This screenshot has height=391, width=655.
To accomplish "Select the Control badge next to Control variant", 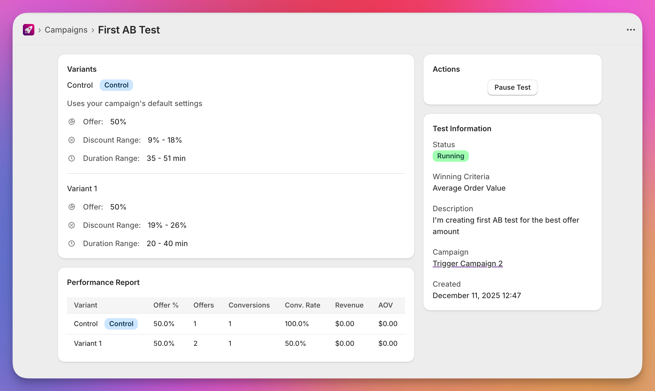I will [x=116, y=85].
